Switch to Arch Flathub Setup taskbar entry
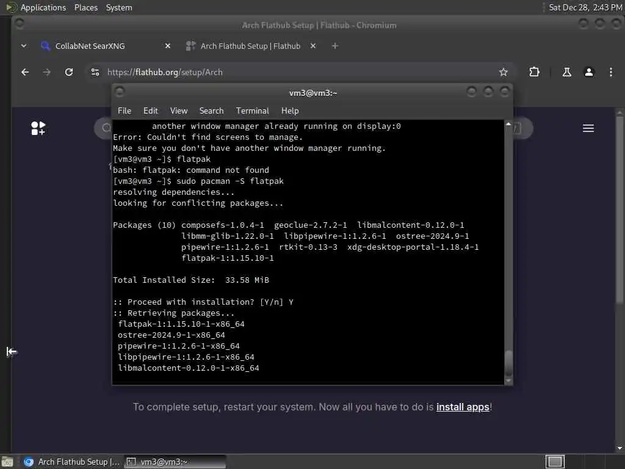 point(72,462)
